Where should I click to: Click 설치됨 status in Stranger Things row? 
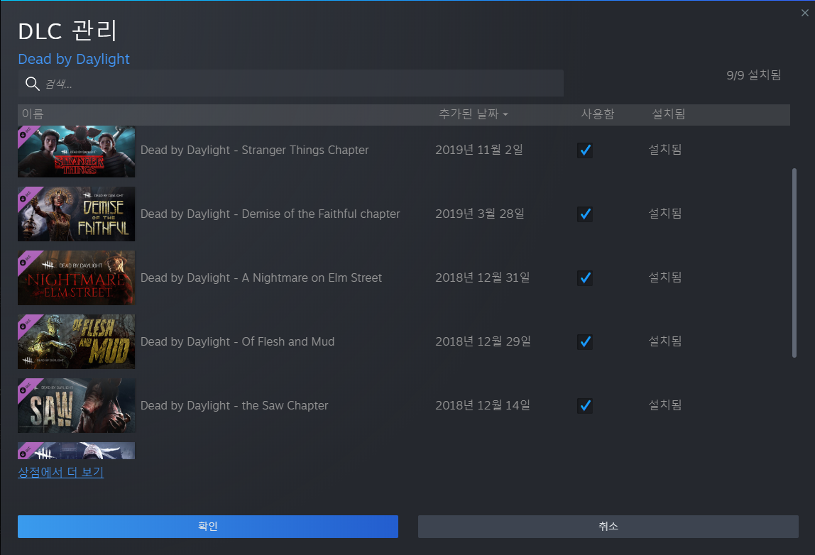pos(664,150)
